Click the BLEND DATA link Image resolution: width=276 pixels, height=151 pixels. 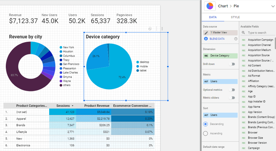tap(217, 39)
